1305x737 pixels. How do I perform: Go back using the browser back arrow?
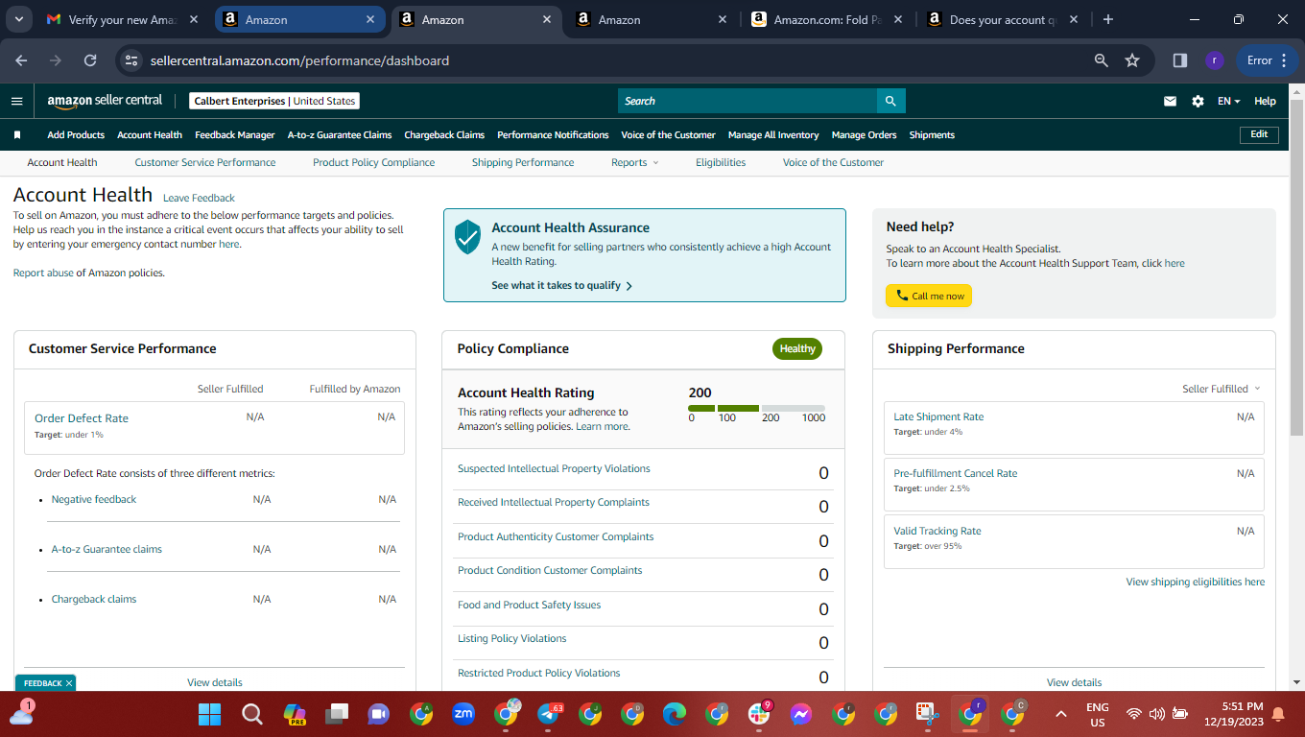pyautogui.click(x=22, y=60)
